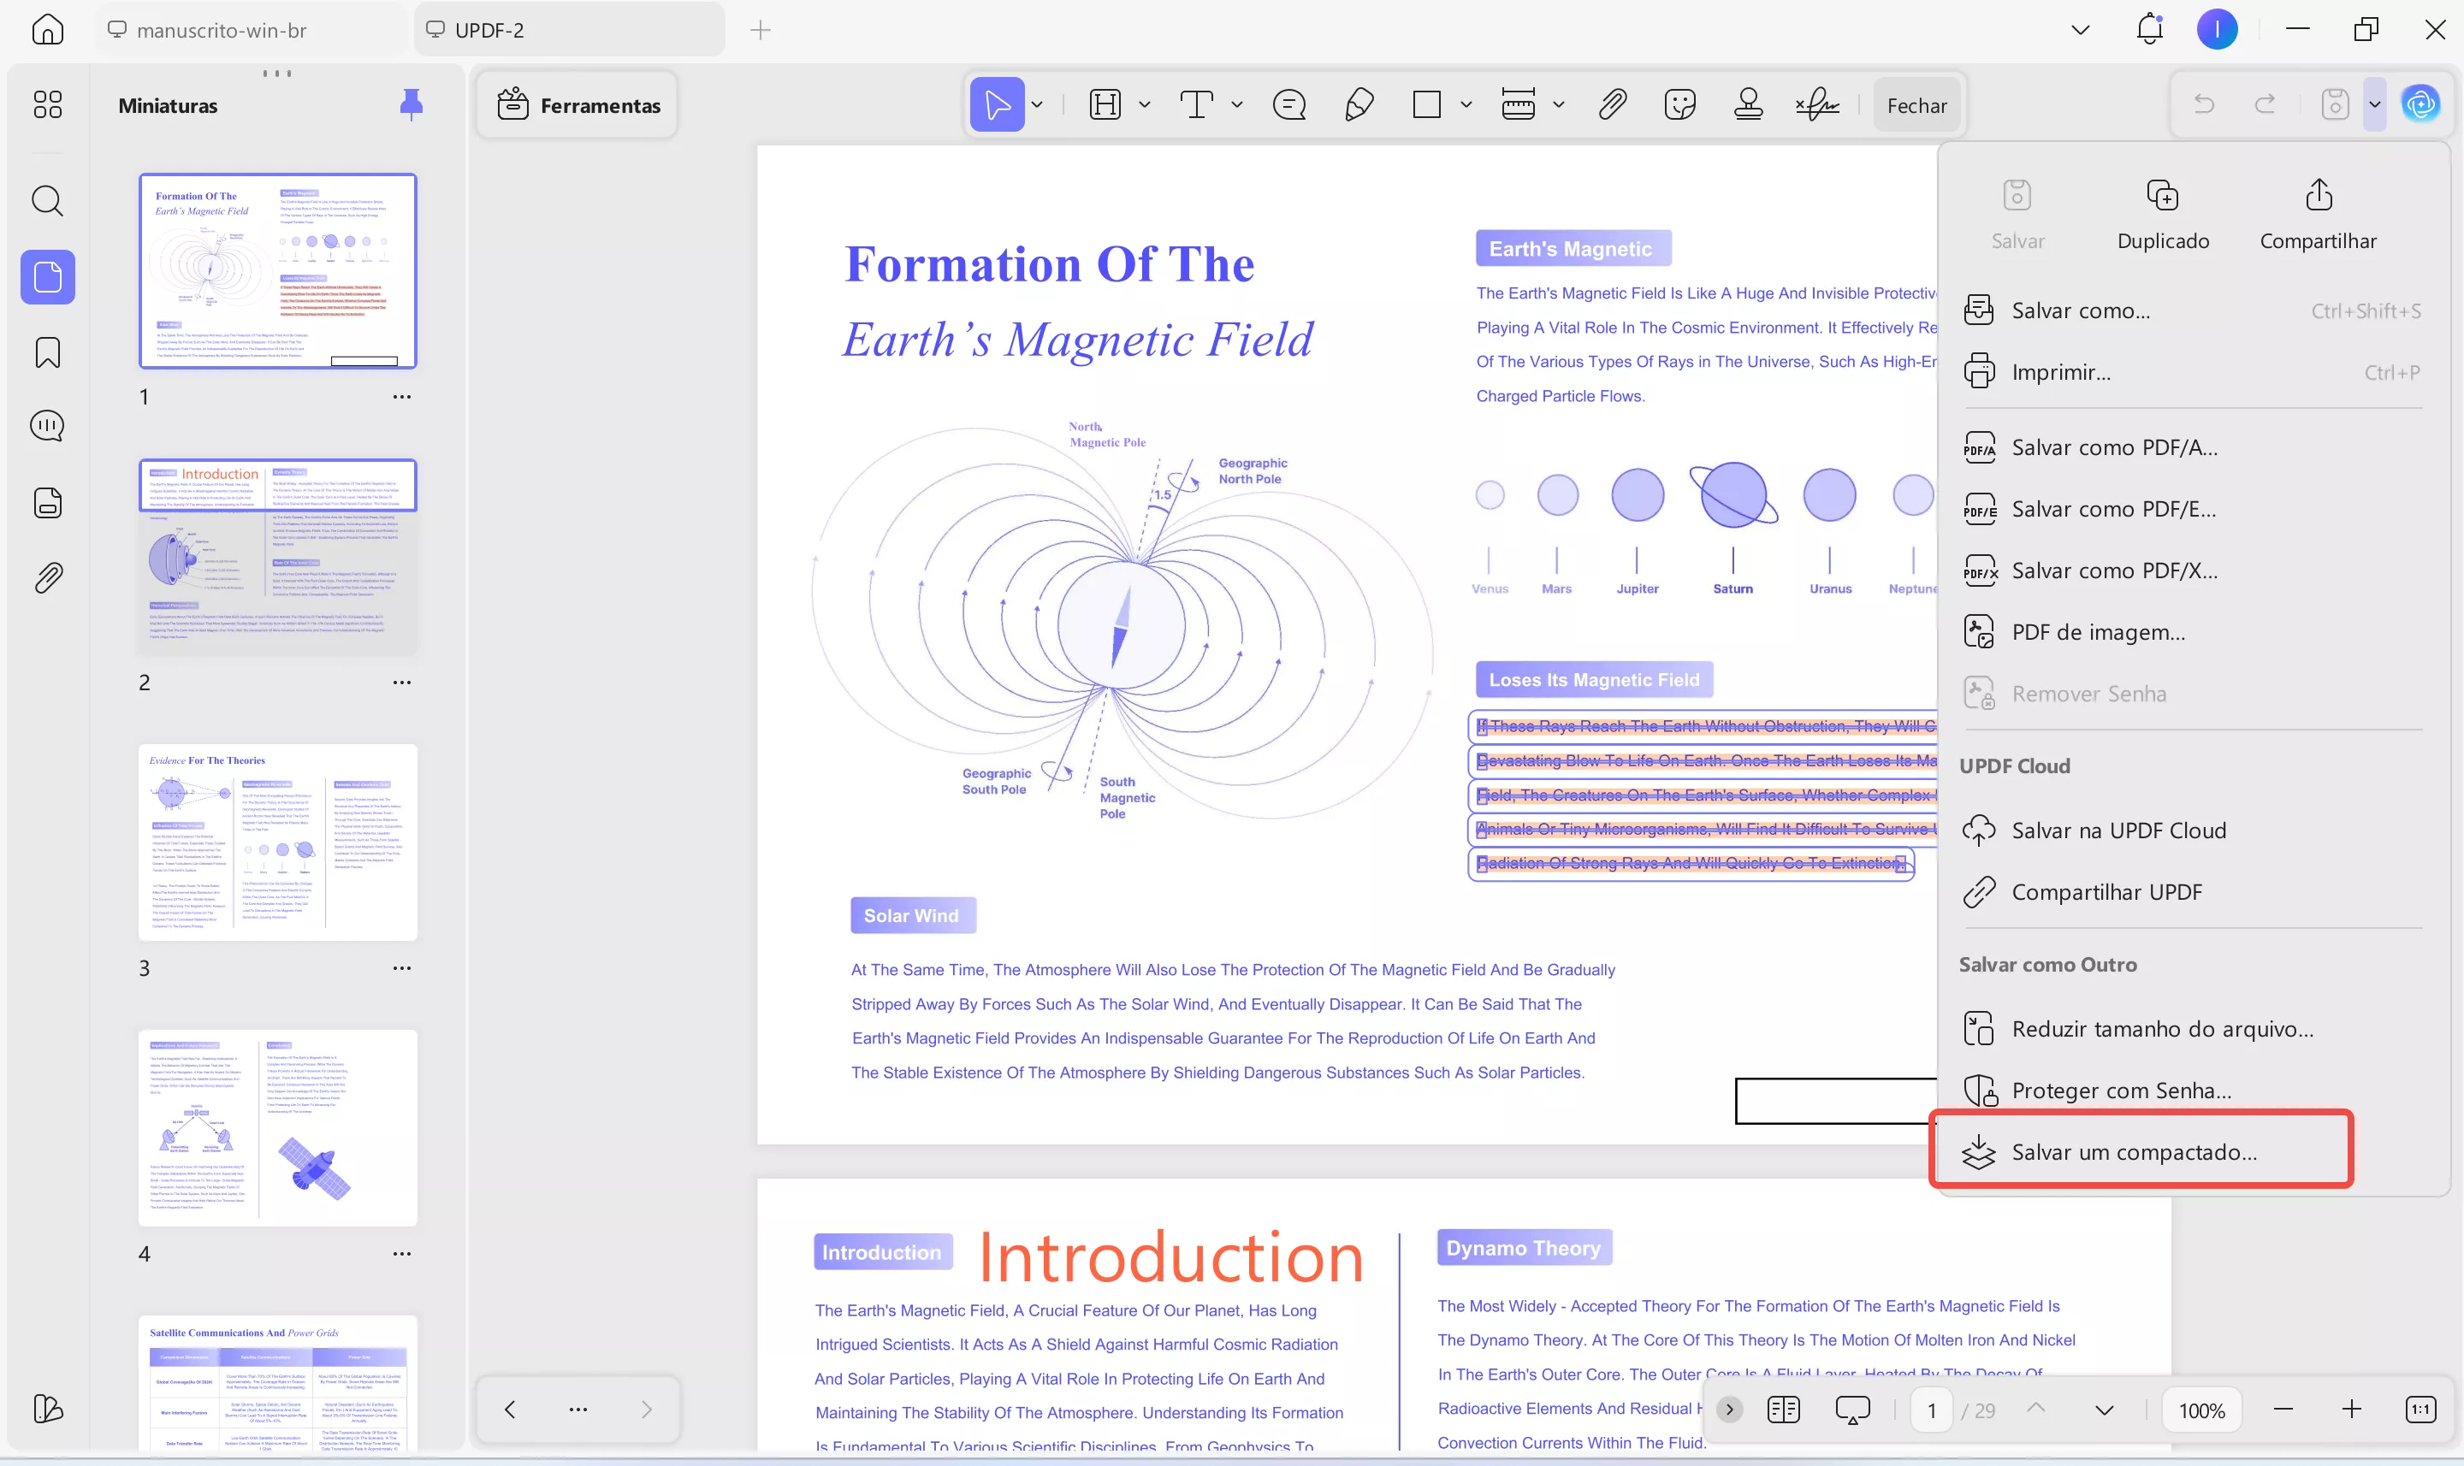Viewport: 2464px width, 1466px height.
Task: Select page 3 thumbnail
Action: click(277, 842)
